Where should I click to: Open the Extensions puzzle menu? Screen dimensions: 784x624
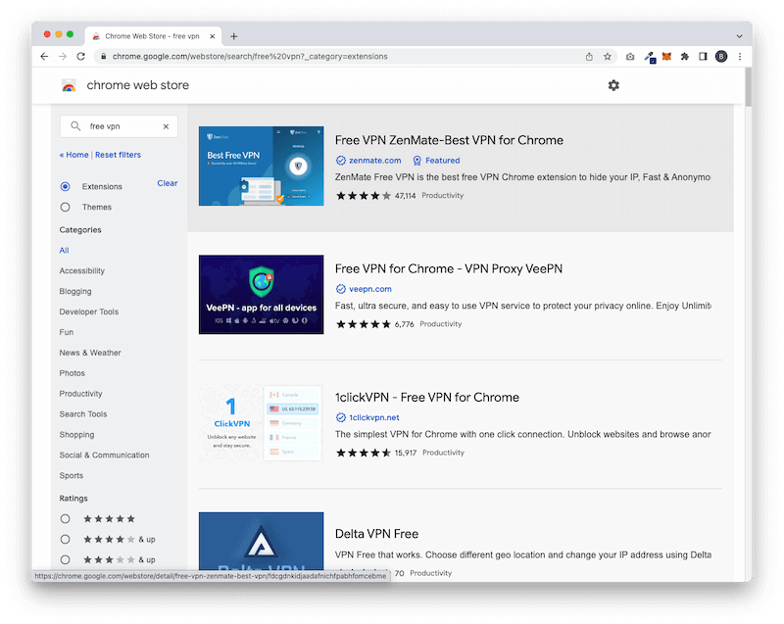tap(684, 57)
